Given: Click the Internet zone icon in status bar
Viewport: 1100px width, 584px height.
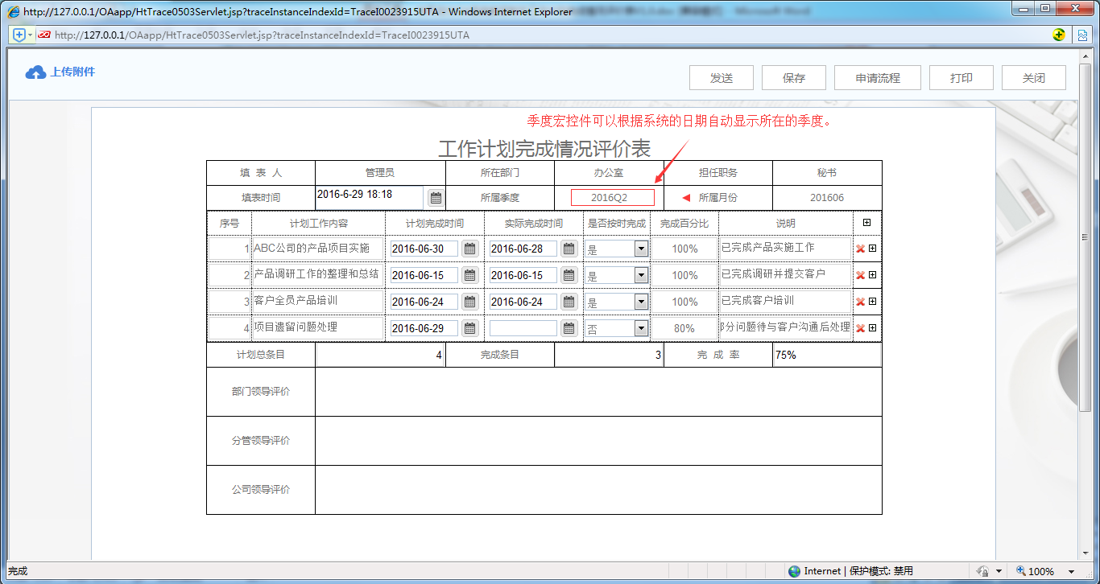Looking at the screenshot, I should (795, 570).
